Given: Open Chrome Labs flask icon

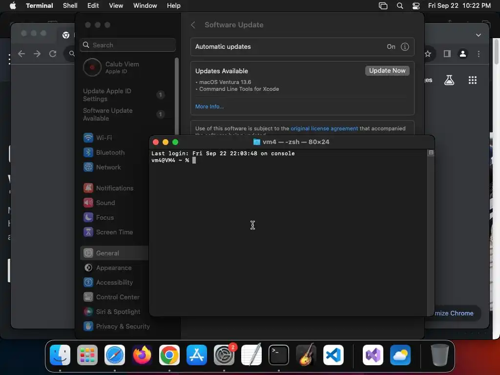Looking at the screenshot, I should tap(449, 80).
